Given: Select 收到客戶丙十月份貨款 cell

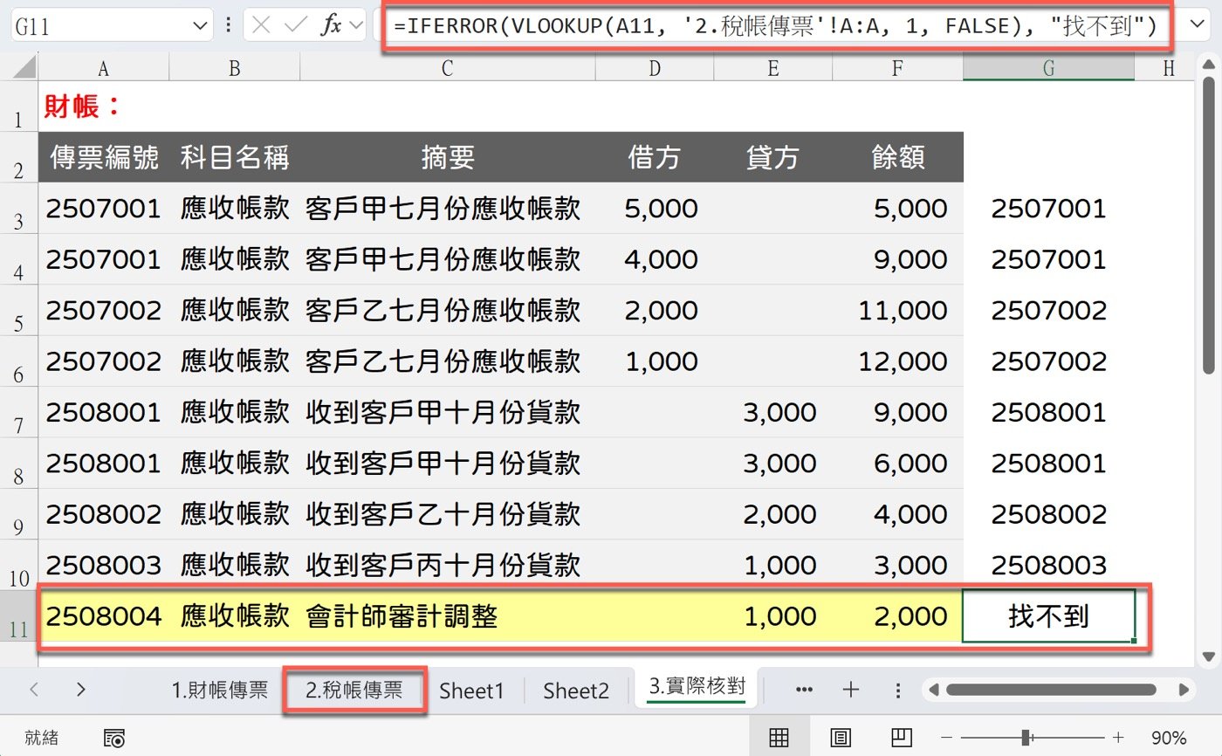Looking at the screenshot, I should 447,565.
